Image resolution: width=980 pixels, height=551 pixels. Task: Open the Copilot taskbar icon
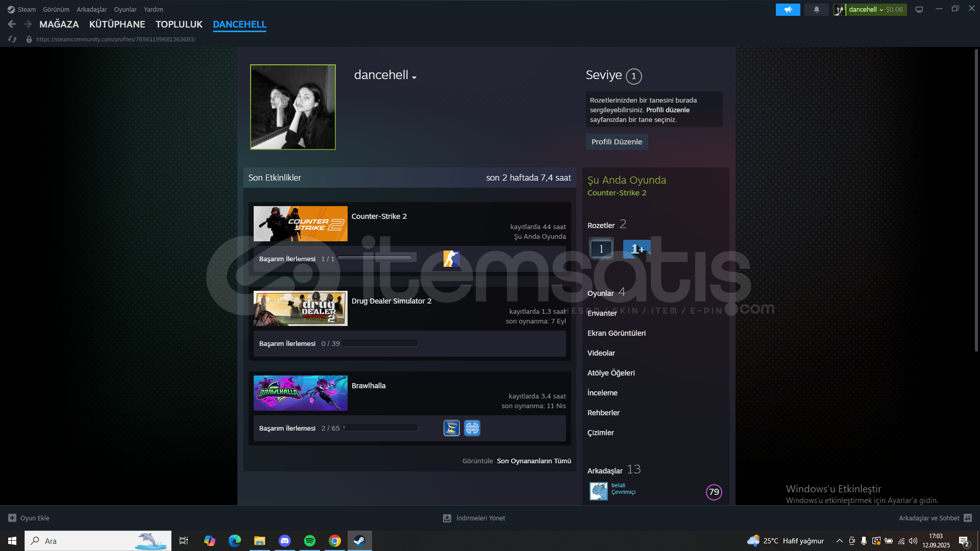click(x=210, y=541)
